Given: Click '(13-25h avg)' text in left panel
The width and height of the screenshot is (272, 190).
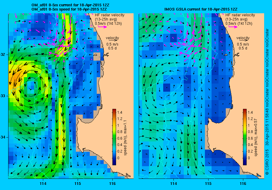Looking at the screenshot, I should click(106, 19).
